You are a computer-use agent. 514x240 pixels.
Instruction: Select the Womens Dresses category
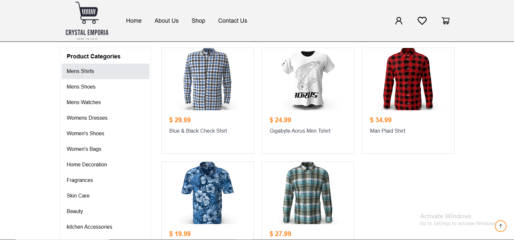105,118
